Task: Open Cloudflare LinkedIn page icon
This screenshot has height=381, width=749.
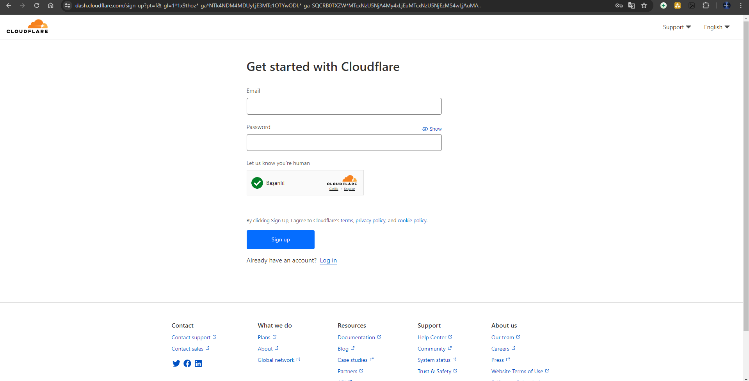Action: (198, 363)
